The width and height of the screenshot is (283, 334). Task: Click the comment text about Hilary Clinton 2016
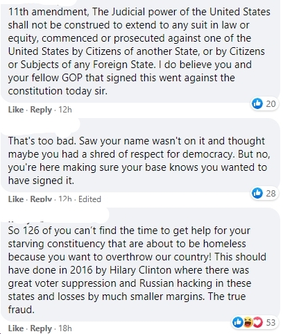coord(137,270)
